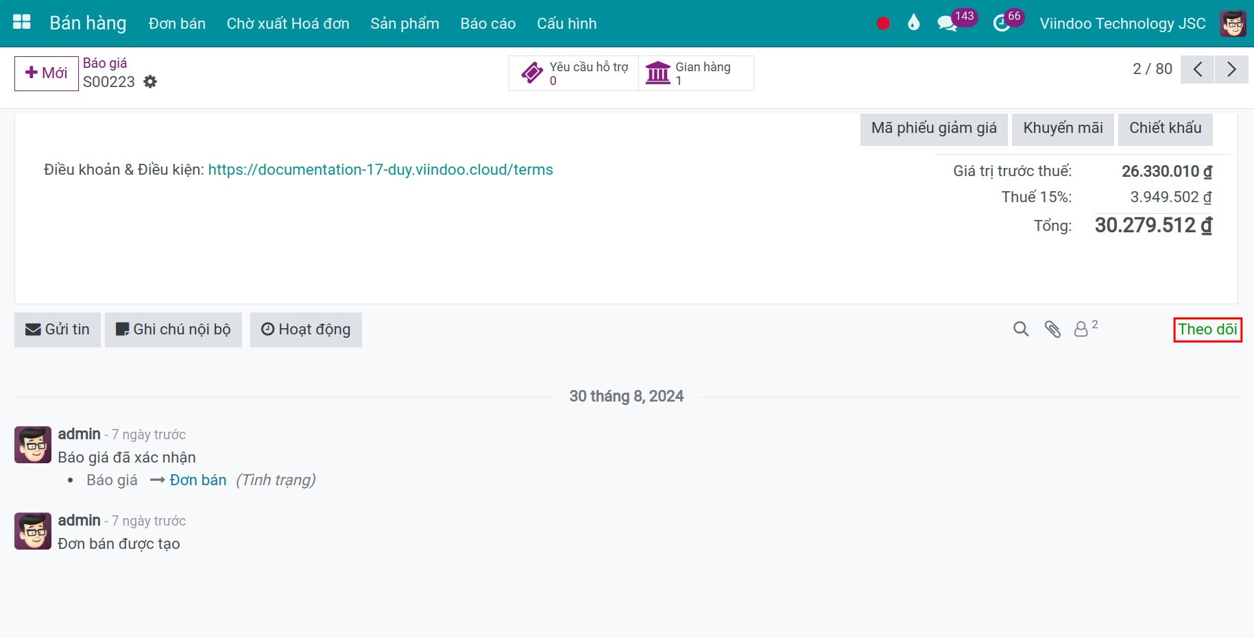
Task: Create a new record with Mới button
Action: [47, 73]
